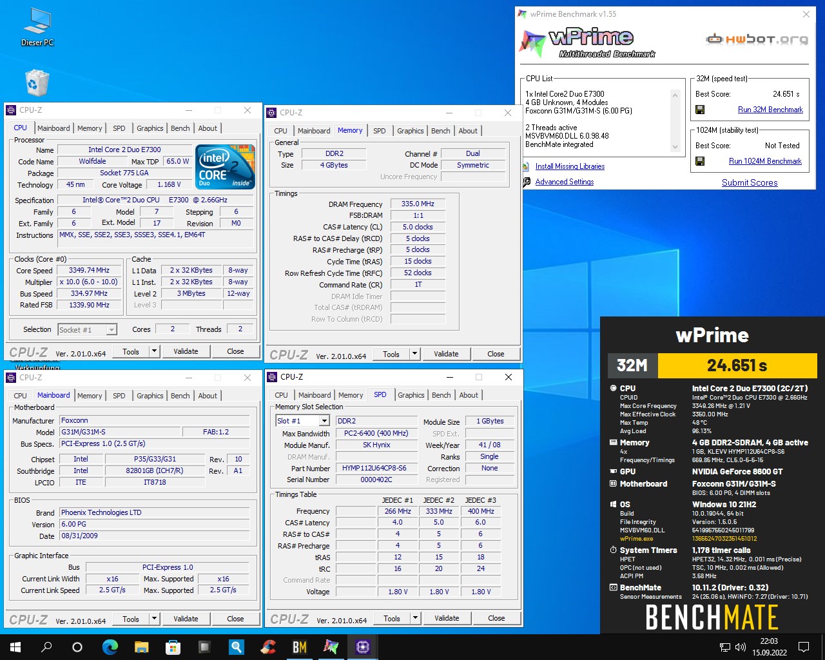Switch to wPrime taskbar icon
Viewport: 825px width, 660px height.
pos(331,647)
